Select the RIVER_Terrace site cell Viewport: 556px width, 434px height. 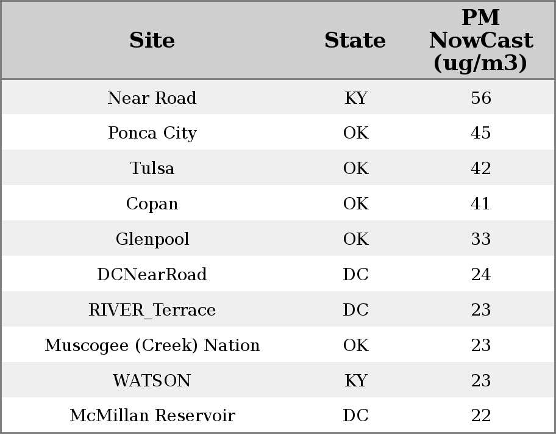coord(152,309)
